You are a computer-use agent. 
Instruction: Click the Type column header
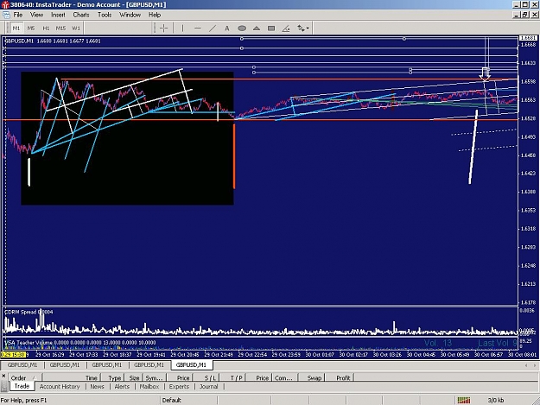coord(114,378)
